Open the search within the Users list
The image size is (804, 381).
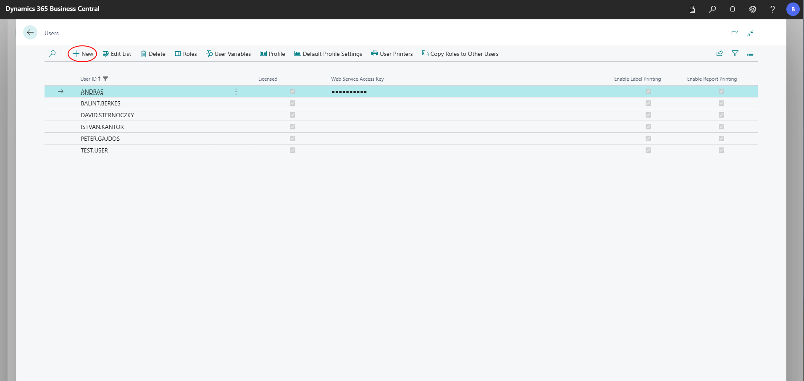coord(52,53)
